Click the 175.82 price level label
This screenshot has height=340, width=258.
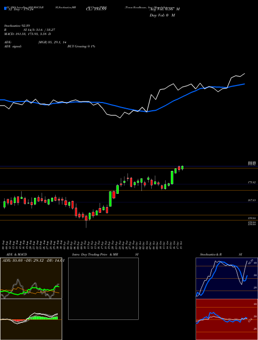point(252,183)
